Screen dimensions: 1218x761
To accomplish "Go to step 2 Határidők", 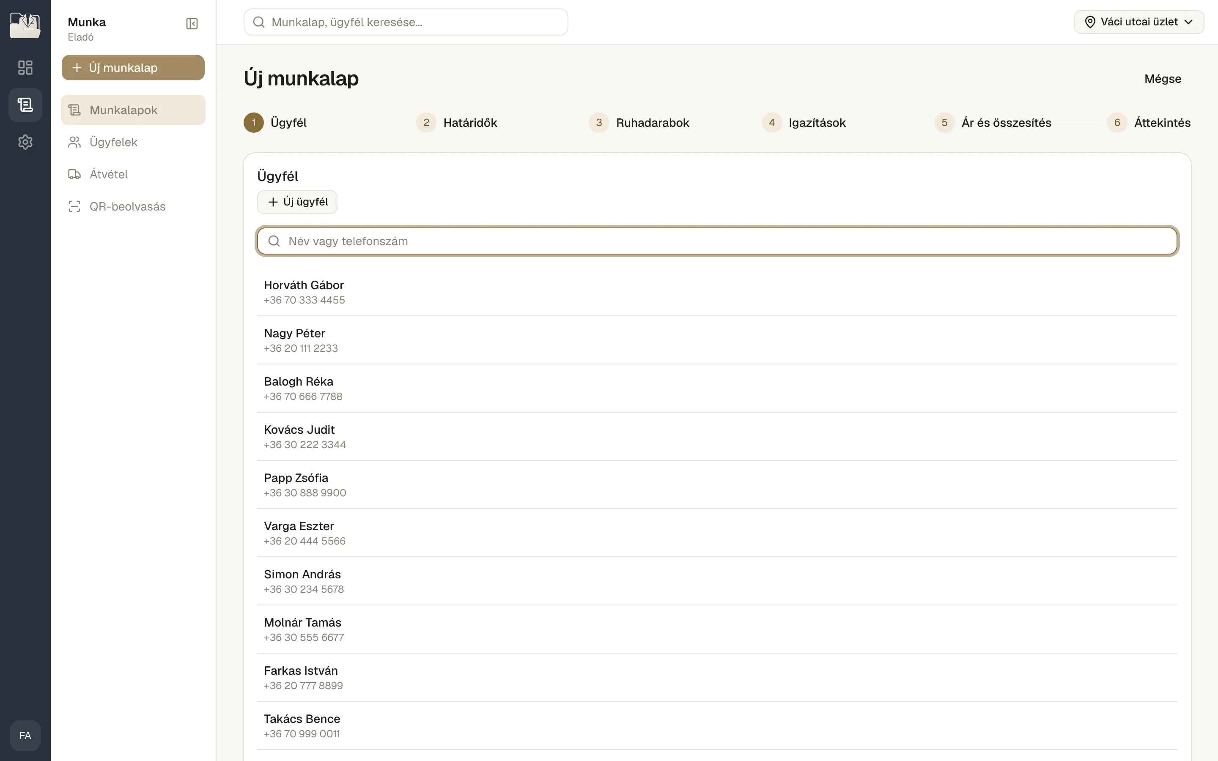I will click(x=456, y=123).
